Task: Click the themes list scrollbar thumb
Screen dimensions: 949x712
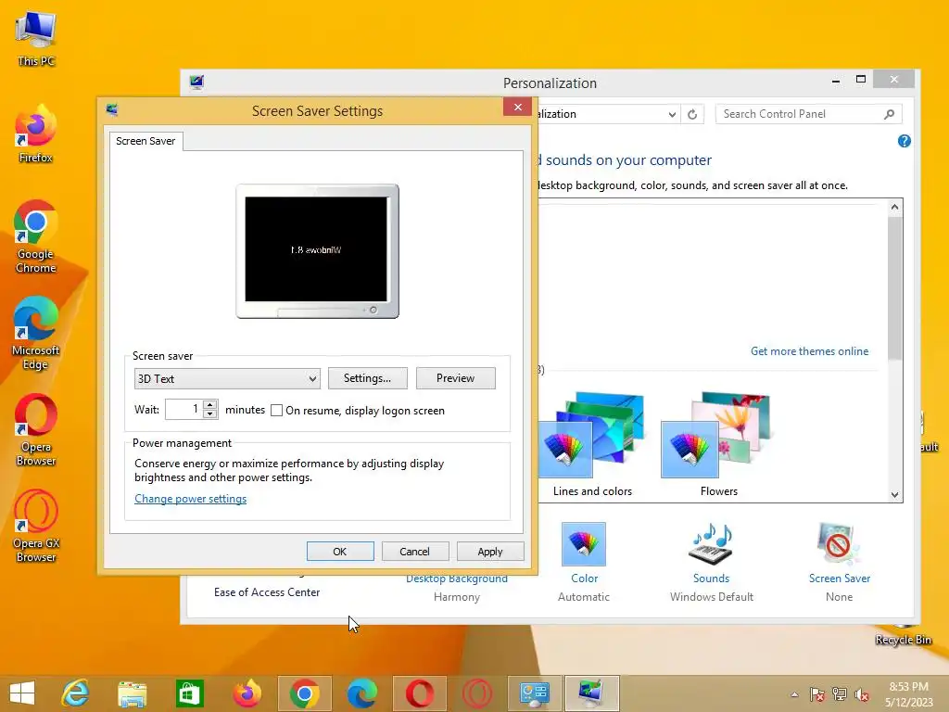Action: click(x=894, y=287)
